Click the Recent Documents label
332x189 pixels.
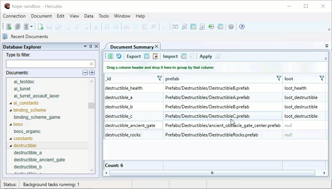point(30,37)
